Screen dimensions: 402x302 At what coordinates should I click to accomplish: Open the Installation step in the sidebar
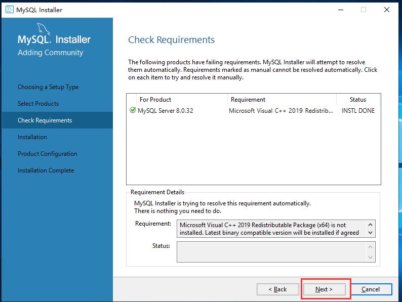pyautogui.click(x=32, y=137)
